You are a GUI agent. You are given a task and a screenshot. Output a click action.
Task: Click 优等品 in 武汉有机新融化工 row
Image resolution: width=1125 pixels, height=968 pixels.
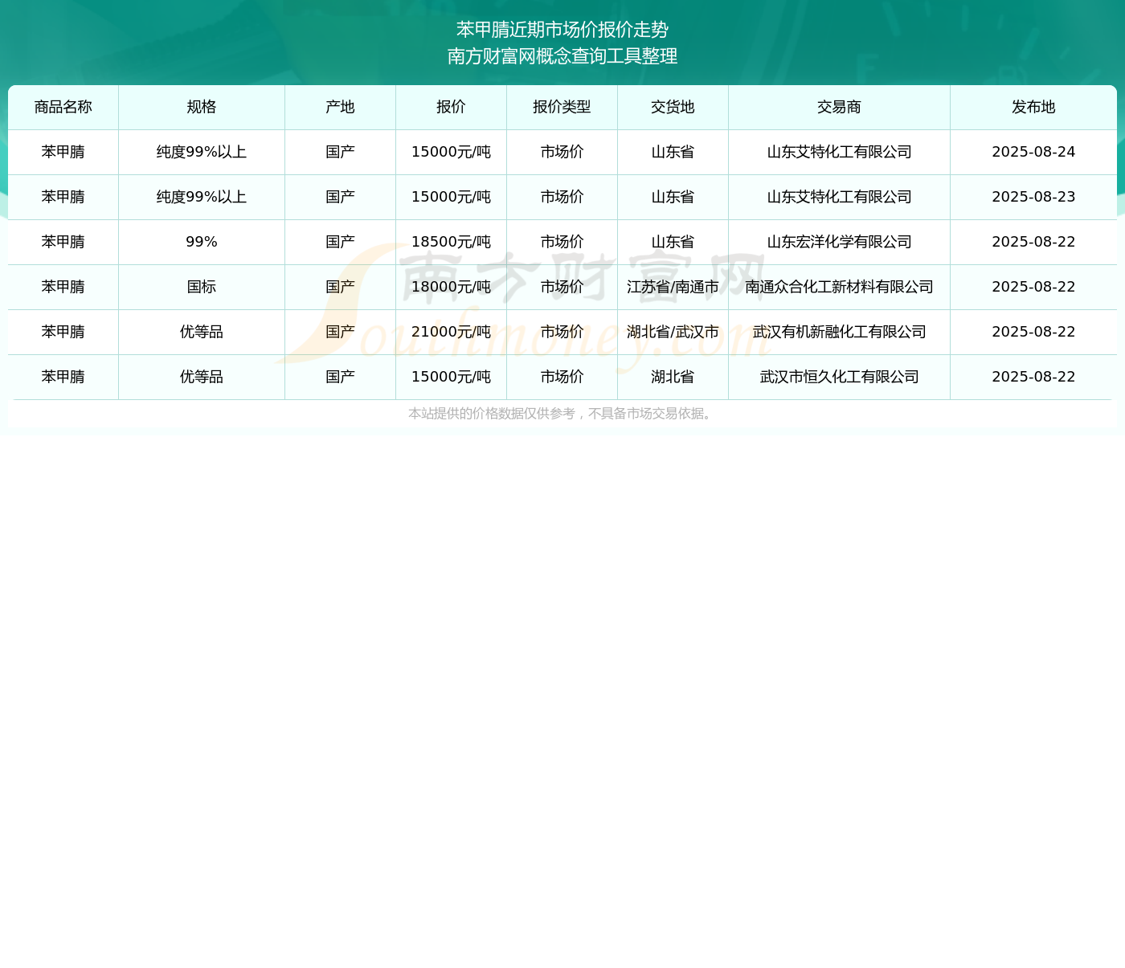click(202, 332)
